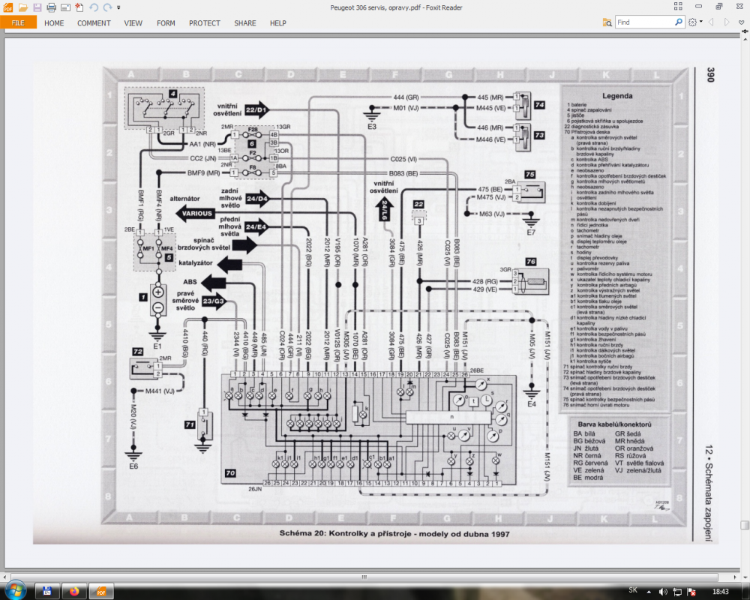Undo the last action

(93, 7)
